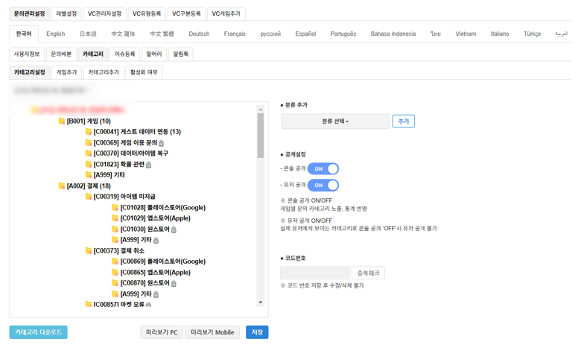The image size is (578, 345).
Task: Click lock icon next to [C01030] 원스토어
Action: pos(174,230)
